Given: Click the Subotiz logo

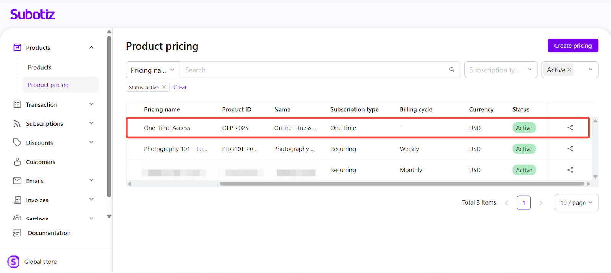Looking at the screenshot, I should coord(32,15).
